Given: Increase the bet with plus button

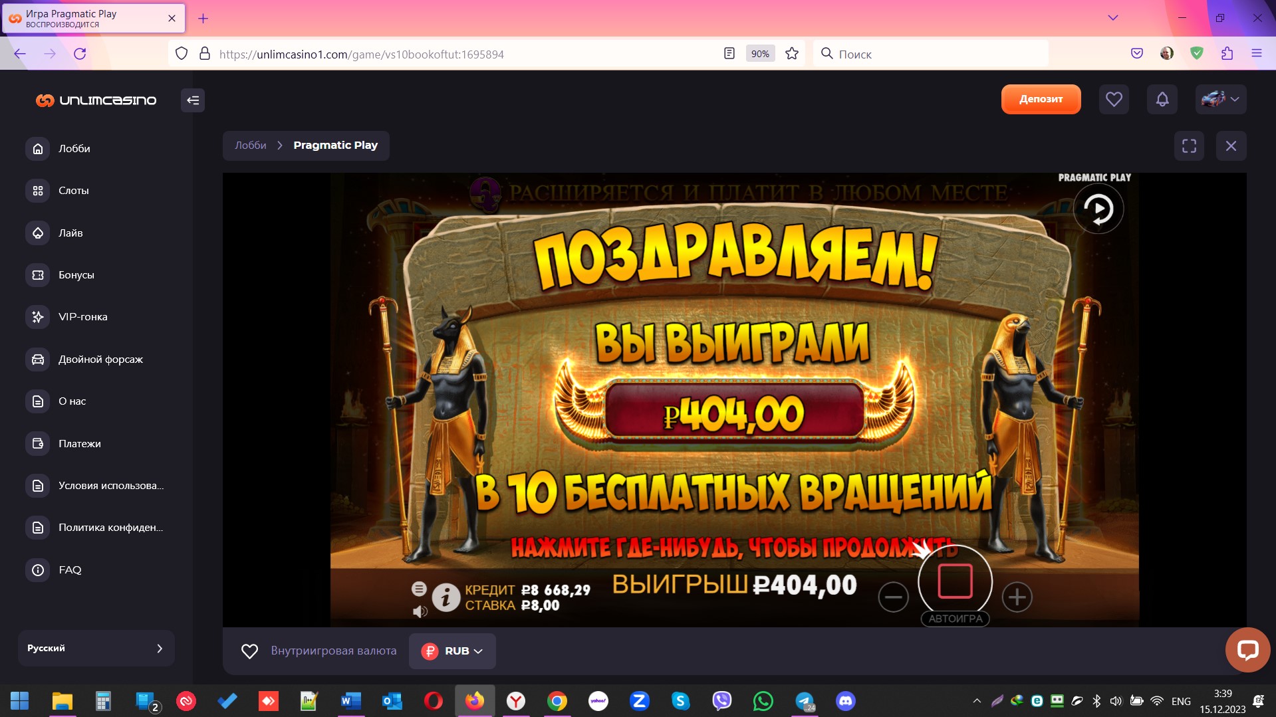Looking at the screenshot, I should pos(1017,597).
